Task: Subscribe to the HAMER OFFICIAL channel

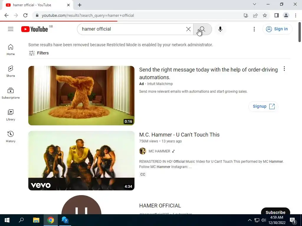Action: coord(275,211)
